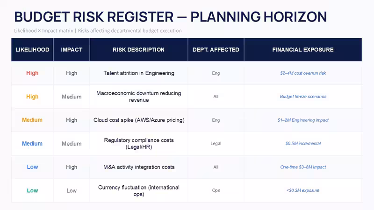Select the $0.5M incremental exposure text

(x=303, y=144)
